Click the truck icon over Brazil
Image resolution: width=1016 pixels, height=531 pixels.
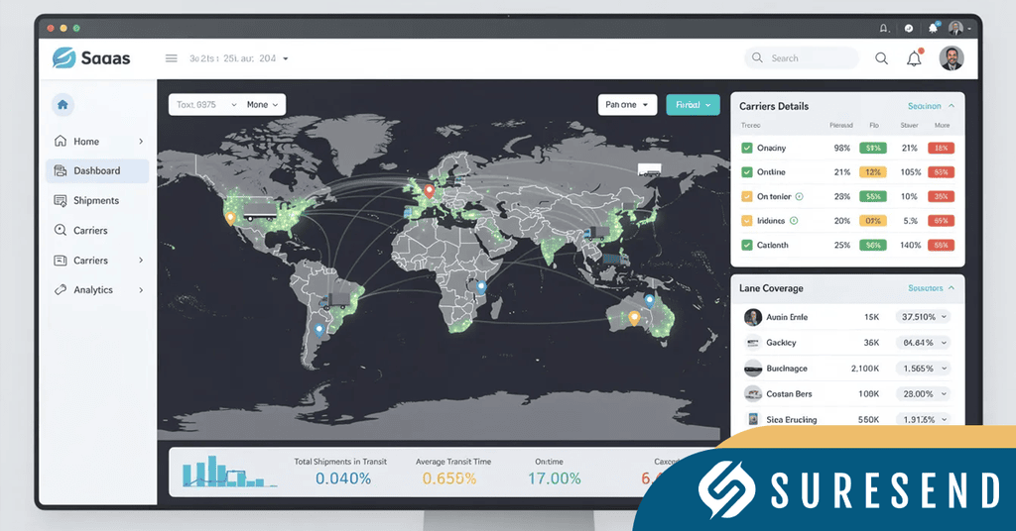pos(334,301)
